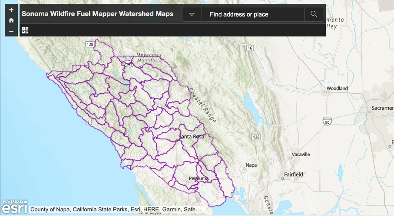
Task: Click the Mayacmas Mountains label
Action: [x=149, y=58]
